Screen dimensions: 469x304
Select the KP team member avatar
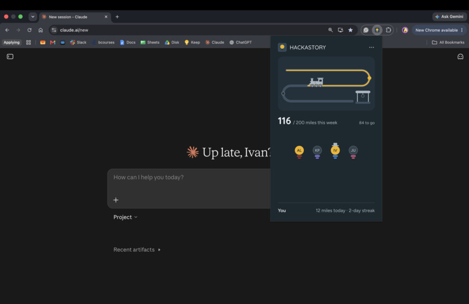(x=317, y=151)
